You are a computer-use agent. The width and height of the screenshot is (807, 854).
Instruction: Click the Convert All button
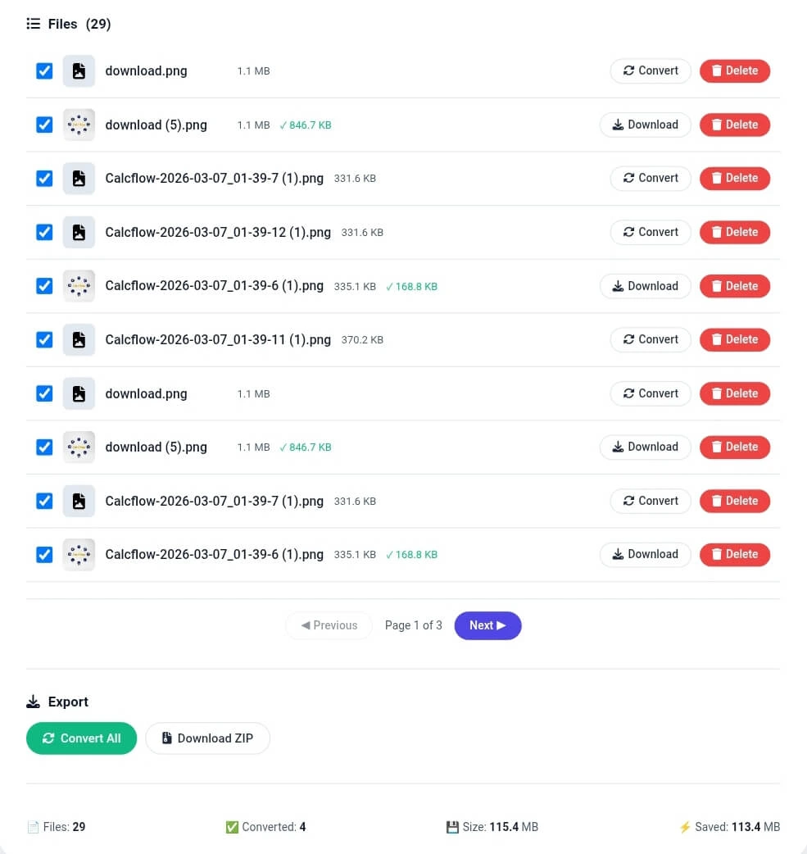[x=81, y=738]
